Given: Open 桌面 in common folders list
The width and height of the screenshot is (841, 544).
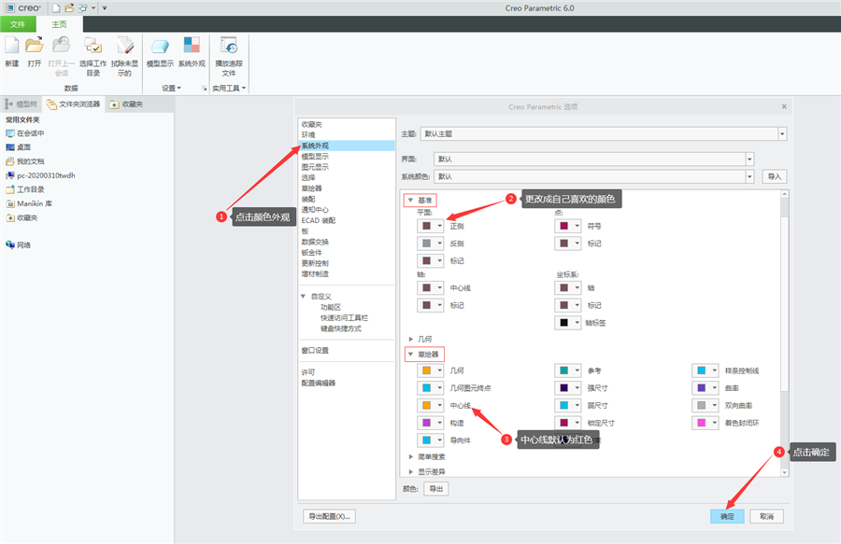Looking at the screenshot, I should [19, 147].
